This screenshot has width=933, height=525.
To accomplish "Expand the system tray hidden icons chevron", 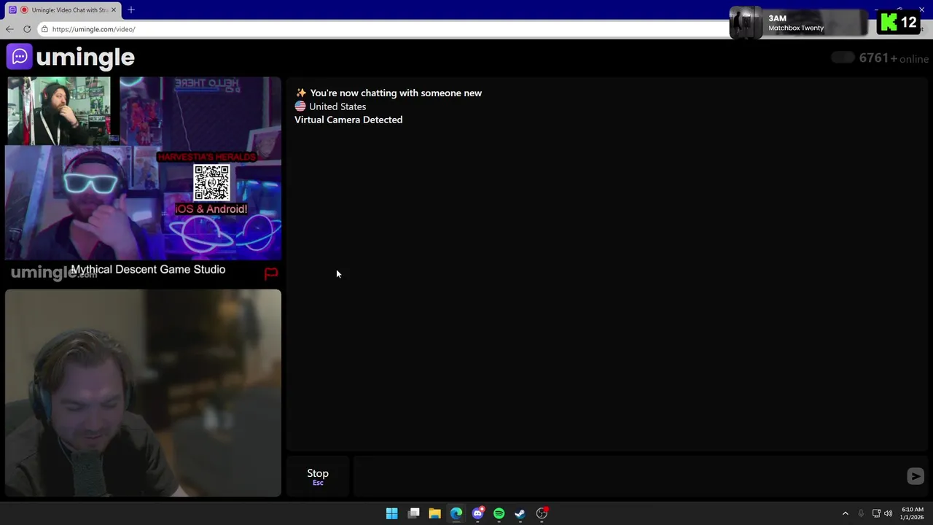I will click(x=846, y=513).
